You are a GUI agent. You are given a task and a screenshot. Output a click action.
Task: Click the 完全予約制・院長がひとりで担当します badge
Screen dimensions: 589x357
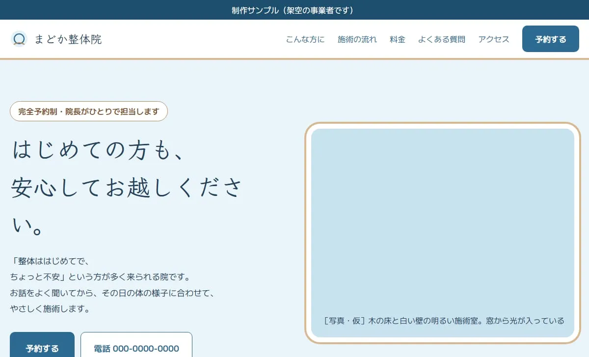tap(89, 111)
